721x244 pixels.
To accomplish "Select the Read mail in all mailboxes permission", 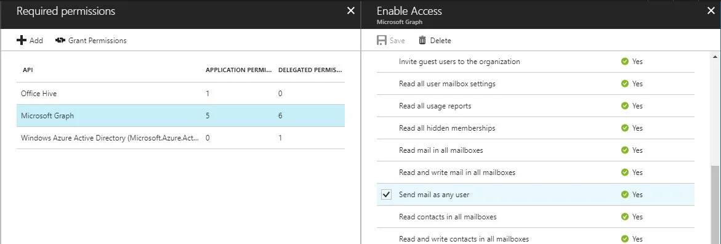I will pos(535,150).
